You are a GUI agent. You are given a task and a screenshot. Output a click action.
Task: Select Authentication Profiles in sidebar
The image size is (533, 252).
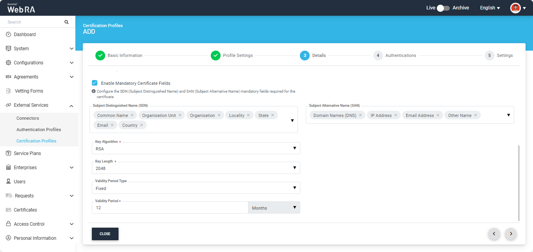tap(38, 130)
